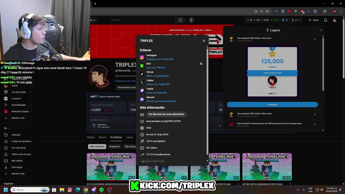
Task: Switch to the Vídeos tab
Action: coord(91,137)
